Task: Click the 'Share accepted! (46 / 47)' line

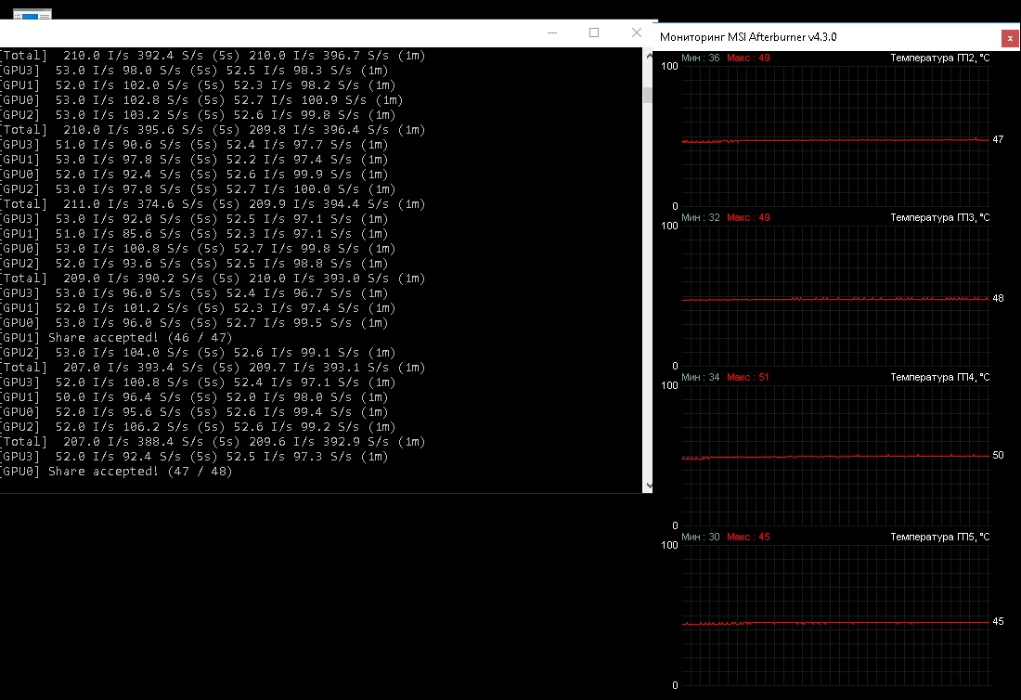Action: point(139,338)
